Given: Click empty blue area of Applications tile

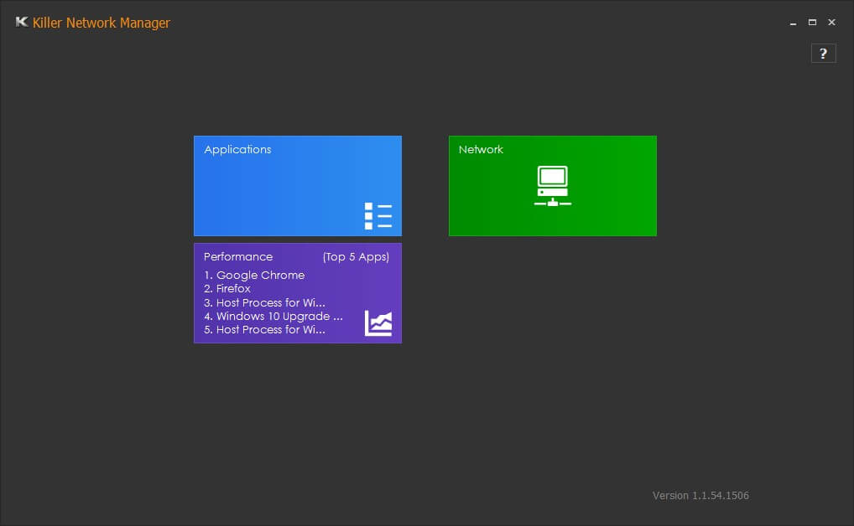Looking at the screenshot, I should (x=285, y=193).
